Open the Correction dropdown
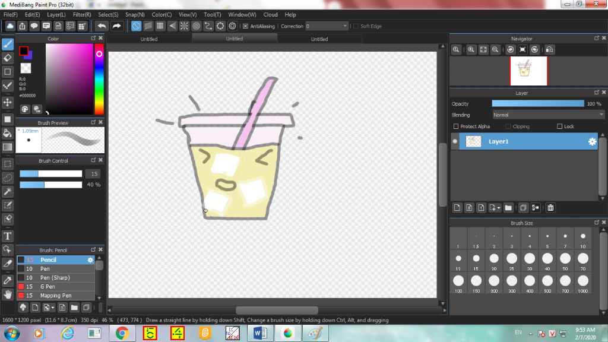Viewport: 608px width, 342px height. pos(327,26)
